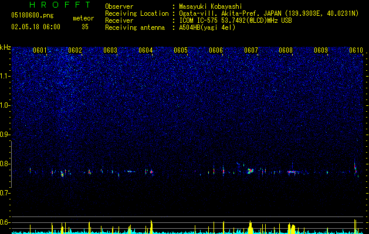Click the Receiving antenna label
The width and height of the screenshot is (369, 234).
135,27
